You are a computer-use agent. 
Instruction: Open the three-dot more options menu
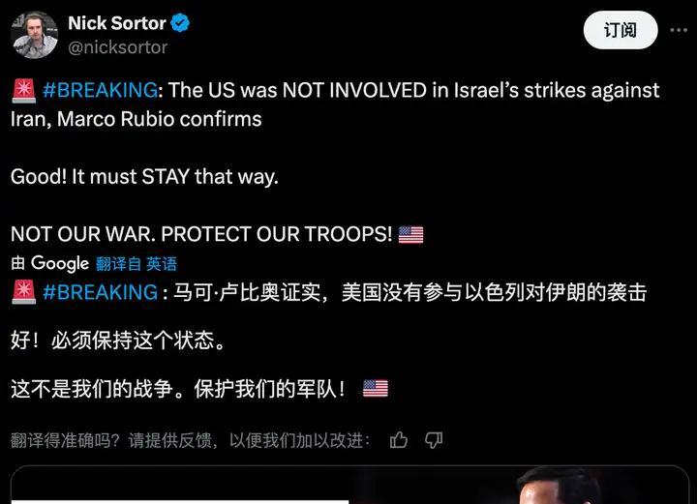click(x=679, y=30)
